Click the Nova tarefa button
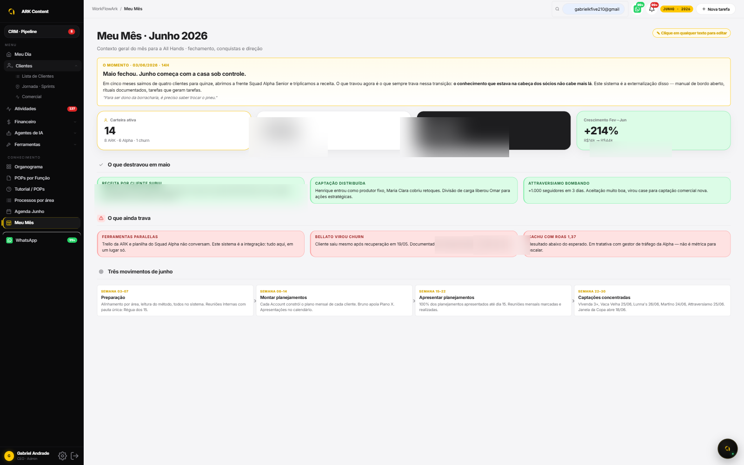744x465 pixels. coord(716,9)
